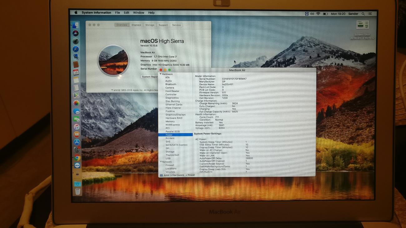Select Card Reader in the sidebar
Screen dimensions: 406x228
(x=172, y=91)
